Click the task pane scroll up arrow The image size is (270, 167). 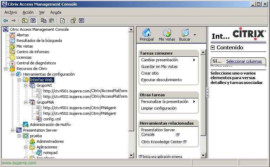coord(203,52)
